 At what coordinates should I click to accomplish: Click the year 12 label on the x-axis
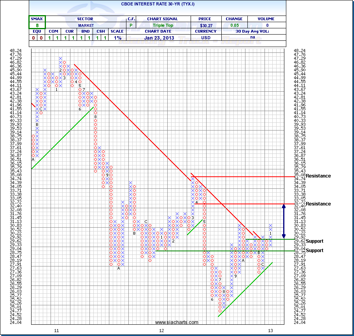(161, 331)
